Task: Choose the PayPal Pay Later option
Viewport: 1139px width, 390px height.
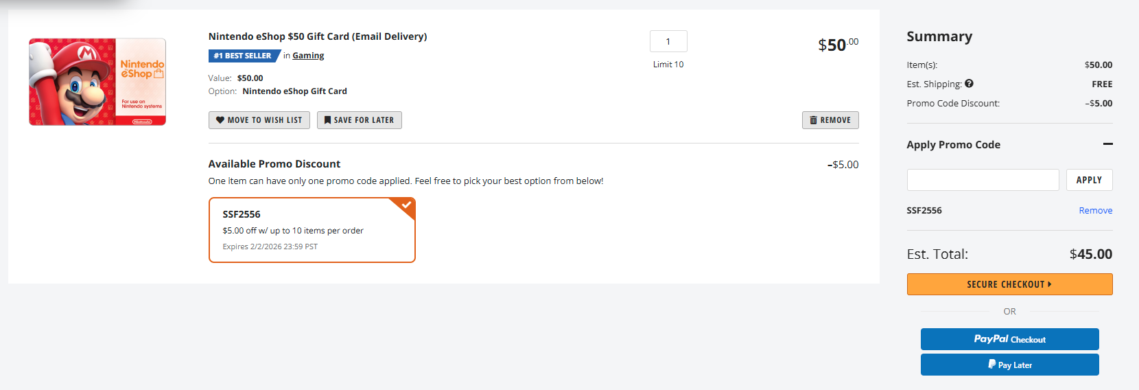Action: (x=1009, y=365)
